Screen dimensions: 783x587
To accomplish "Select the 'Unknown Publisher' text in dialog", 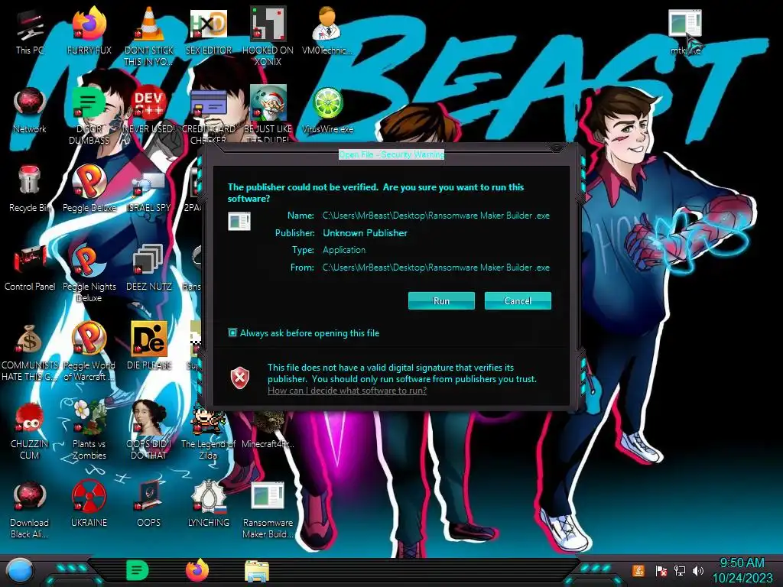I will [x=365, y=232].
